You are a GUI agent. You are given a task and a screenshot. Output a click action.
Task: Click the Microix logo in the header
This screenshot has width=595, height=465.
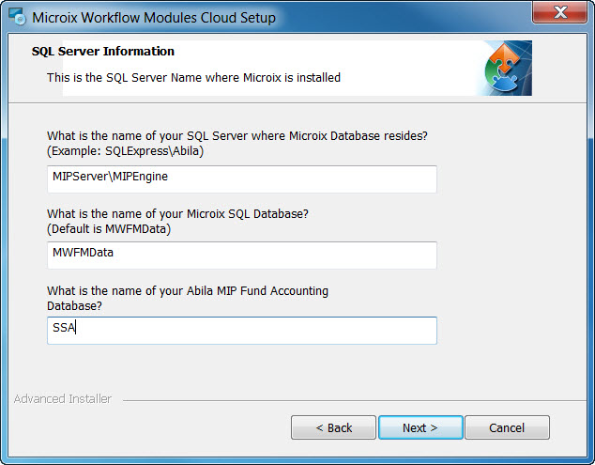pos(506,69)
